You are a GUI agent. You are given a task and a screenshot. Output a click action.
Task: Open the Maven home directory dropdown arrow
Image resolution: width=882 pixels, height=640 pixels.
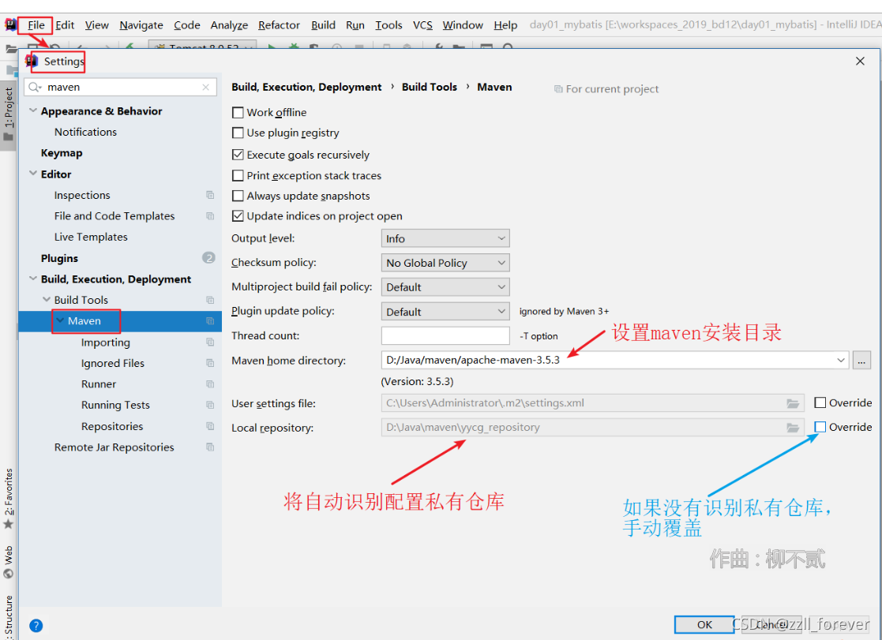tap(841, 360)
